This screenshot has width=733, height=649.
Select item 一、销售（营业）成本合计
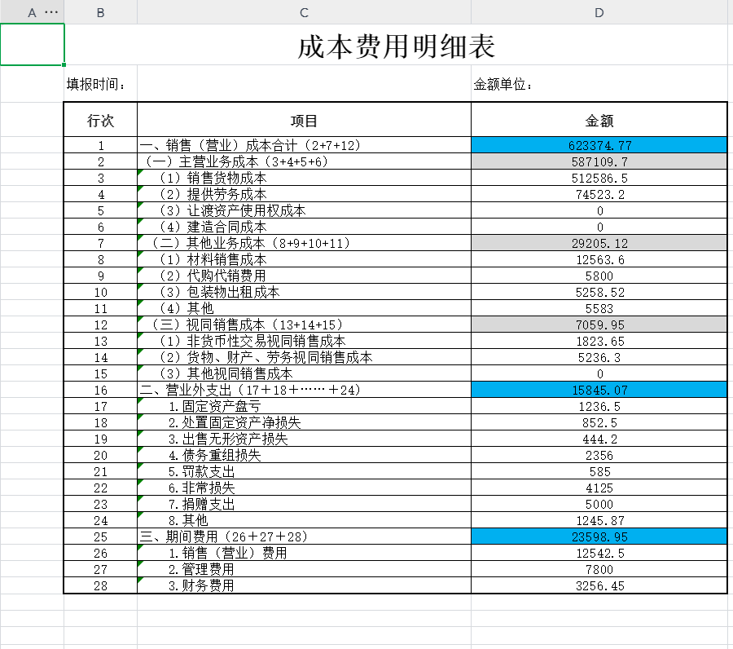point(304,145)
